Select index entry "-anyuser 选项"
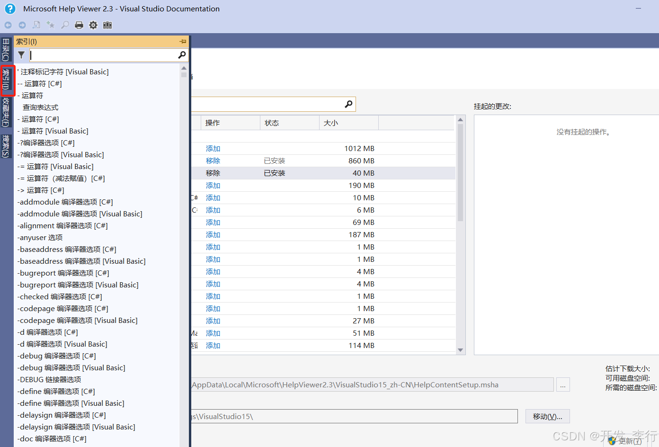Screen dimensions: 659x447 click(40, 238)
